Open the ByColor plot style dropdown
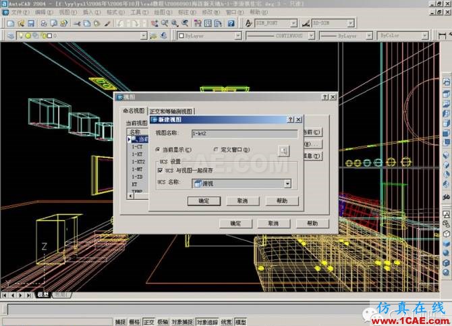This screenshot has width=452, height=326. [425, 36]
